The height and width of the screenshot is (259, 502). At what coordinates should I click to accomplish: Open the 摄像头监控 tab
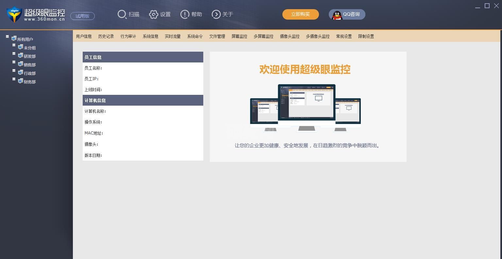[x=290, y=36]
